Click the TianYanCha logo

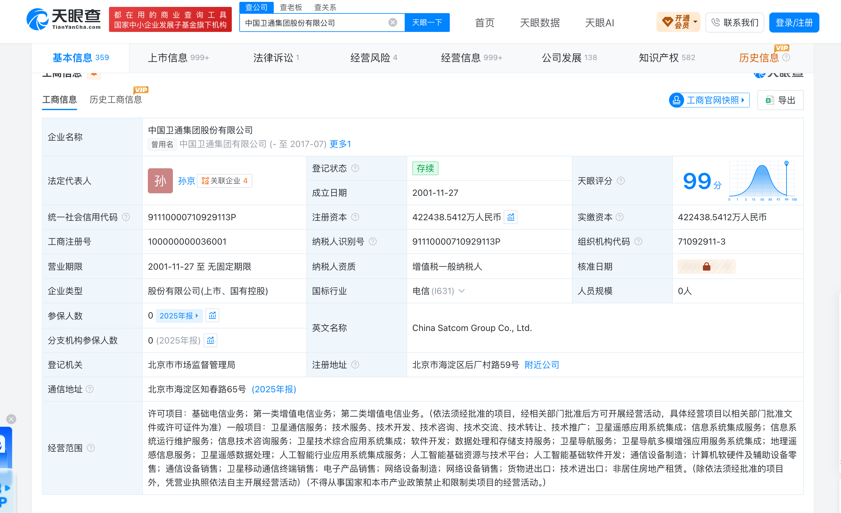click(x=64, y=19)
